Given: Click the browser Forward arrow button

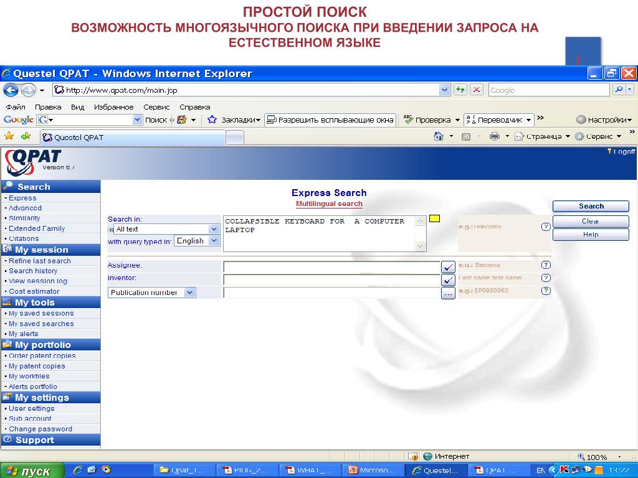Looking at the screenshot, I should 28,90.
